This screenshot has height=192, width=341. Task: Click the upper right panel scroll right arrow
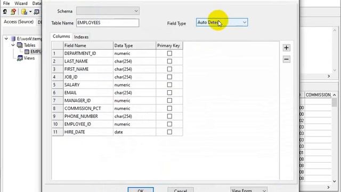(x=329, y=76)
